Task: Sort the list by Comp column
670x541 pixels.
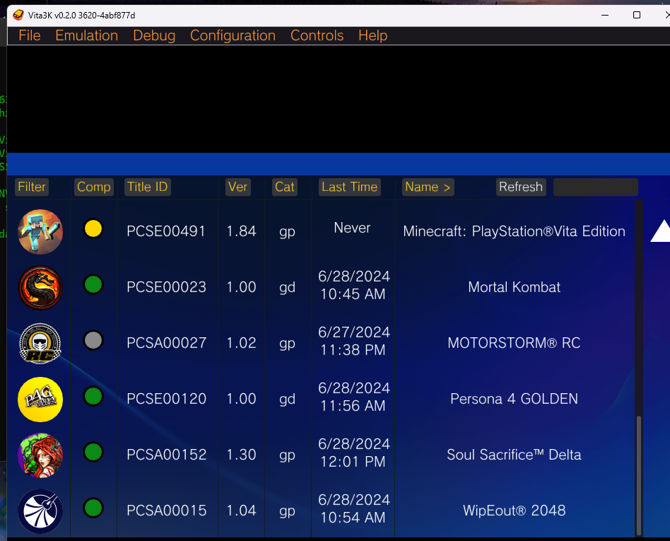Action: pos(93,187)
